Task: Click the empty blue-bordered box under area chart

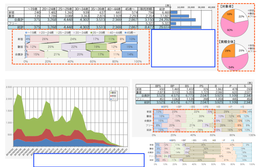Action: point(89,160)
